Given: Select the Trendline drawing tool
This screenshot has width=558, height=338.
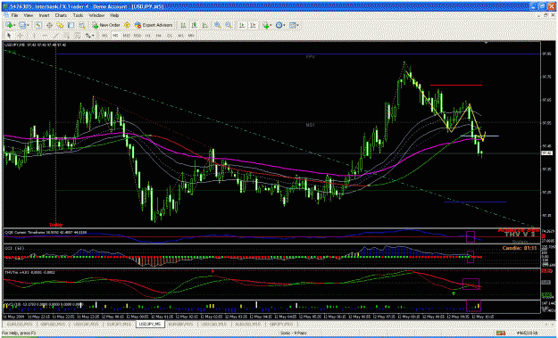Looking at the screenshot, I should [x=56, y=36].
